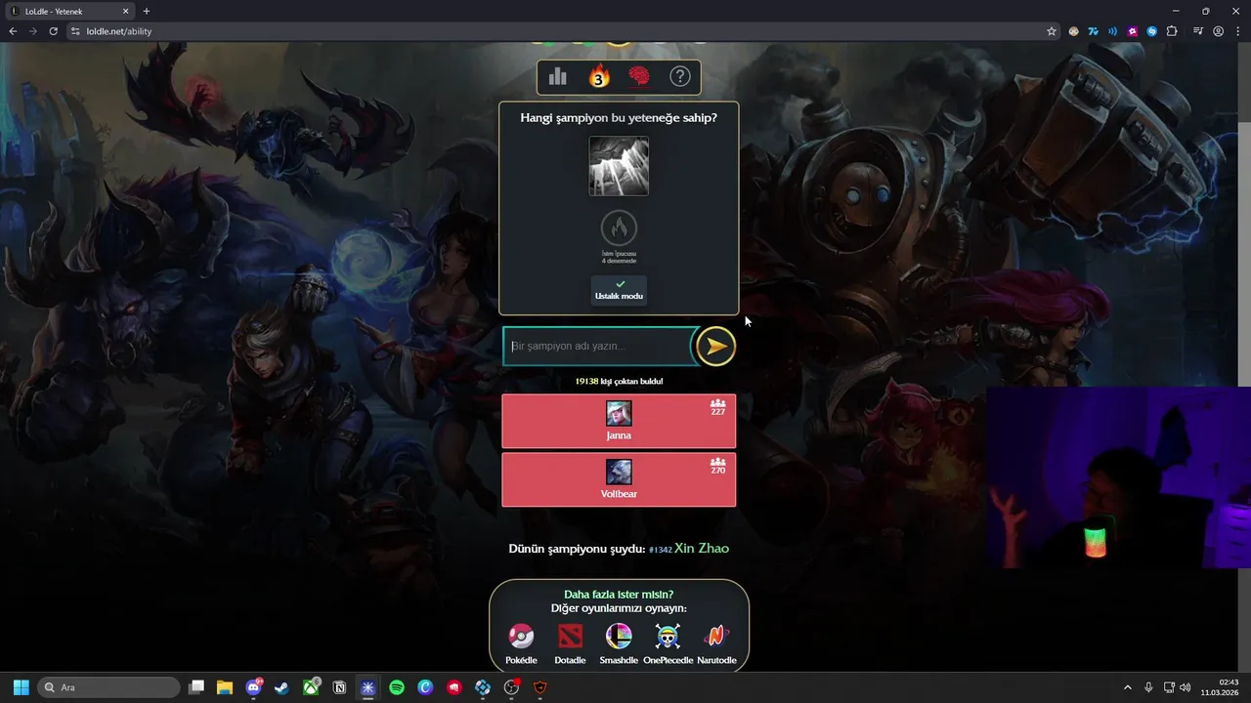Image resolution: width=1251 pixels, height=703 pixels.
Task: Click the microphone tray icon
Action: 1148,687
